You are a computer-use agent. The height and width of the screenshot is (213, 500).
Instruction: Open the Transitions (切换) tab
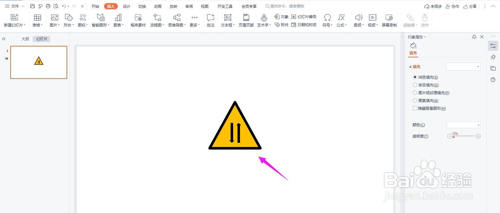pos(142,6)
